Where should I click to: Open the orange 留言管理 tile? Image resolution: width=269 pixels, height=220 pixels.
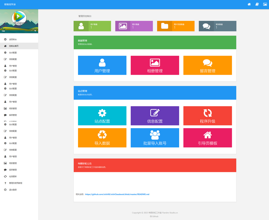click(x=207, y=65)
